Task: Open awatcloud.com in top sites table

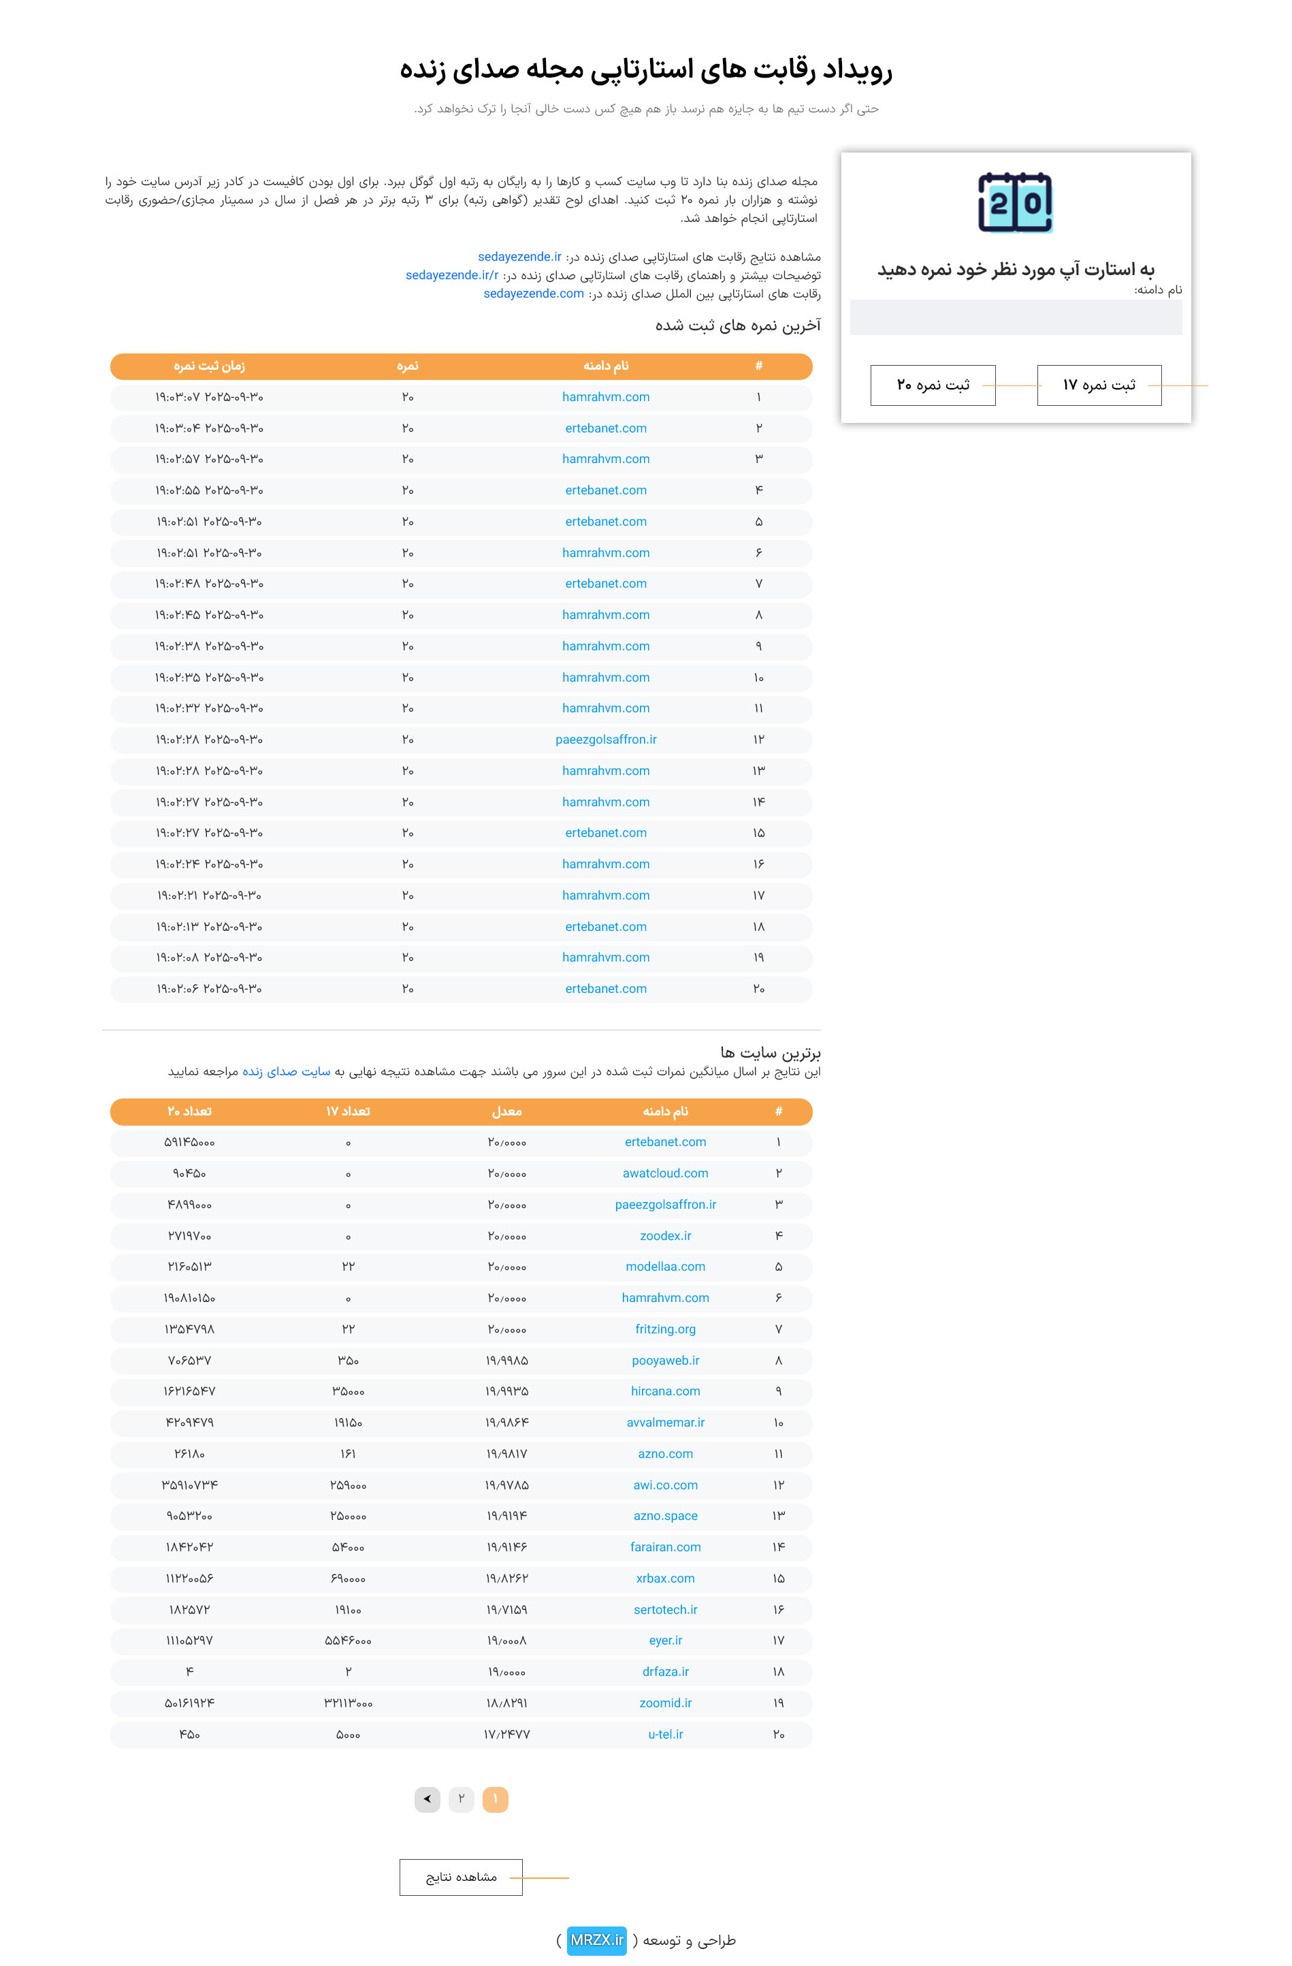Action: [666, 1173]
